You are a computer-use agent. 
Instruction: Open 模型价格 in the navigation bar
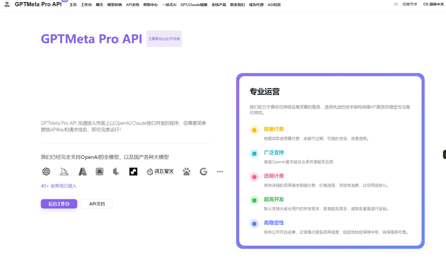pos(114,5)
